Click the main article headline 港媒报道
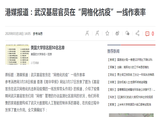 pyautogui.click(x=75, y=12)
